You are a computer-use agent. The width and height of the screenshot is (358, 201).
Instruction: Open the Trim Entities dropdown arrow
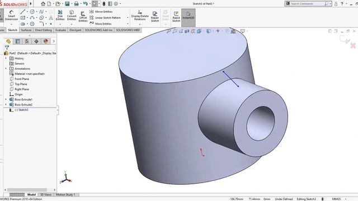tap(60, 24)
